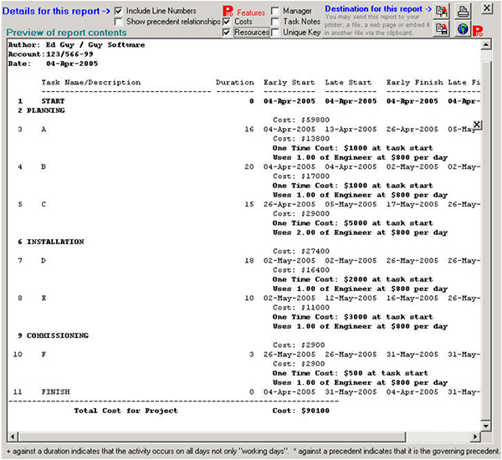Click the duration 20 for task B
The height and width of the screenshot is (460, 502).
(249, 166)
